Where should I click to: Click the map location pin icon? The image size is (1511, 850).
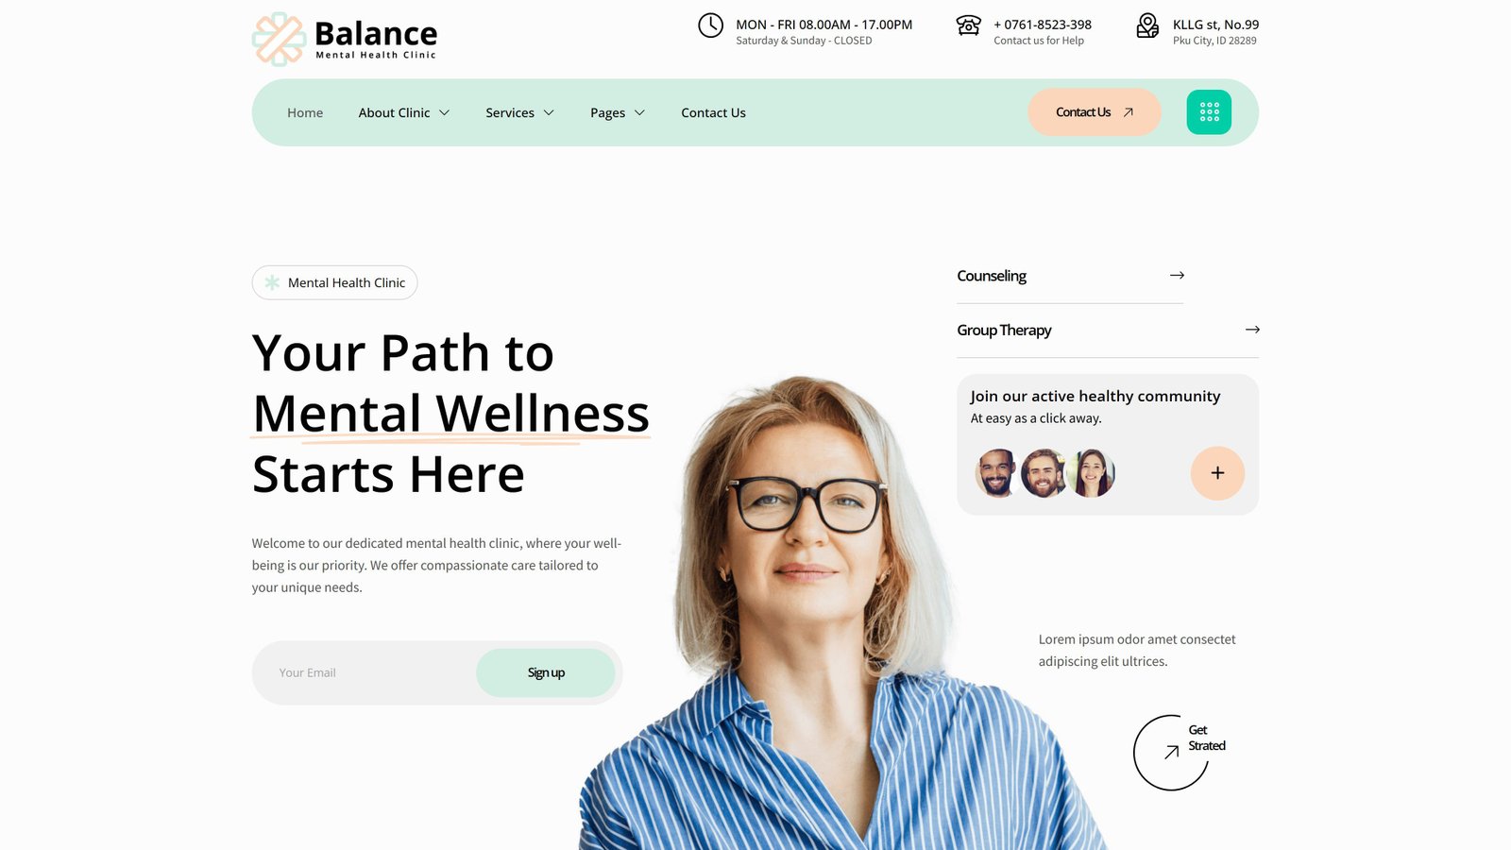pos(1147,25)
